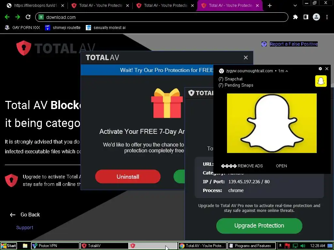Switch to Chrome Total AV taskbar item
This screenshot has width=334, height=250.
click(202, 246)
